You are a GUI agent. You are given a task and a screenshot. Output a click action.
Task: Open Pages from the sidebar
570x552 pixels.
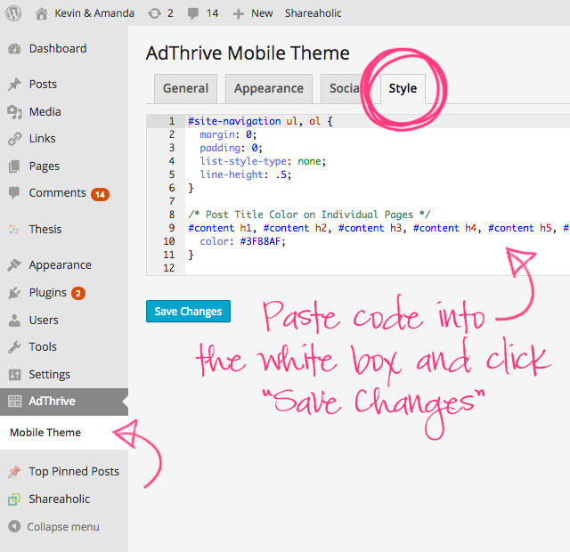[45, 166]
